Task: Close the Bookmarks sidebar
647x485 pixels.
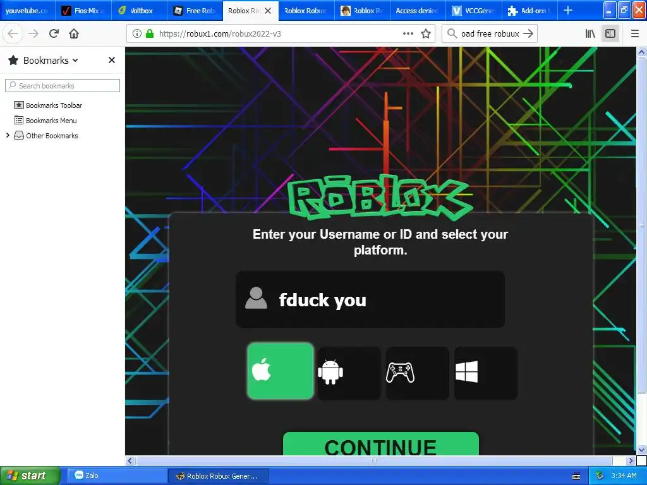Action: 111,60
